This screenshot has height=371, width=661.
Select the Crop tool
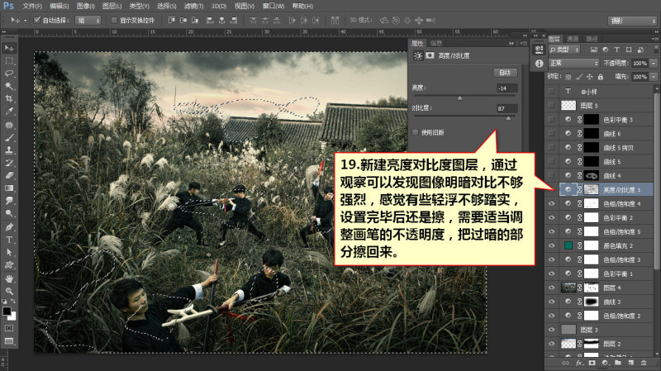tap(9, 98)
